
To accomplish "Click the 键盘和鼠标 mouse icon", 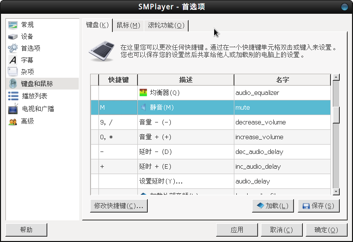I will [x=13, y=84].
